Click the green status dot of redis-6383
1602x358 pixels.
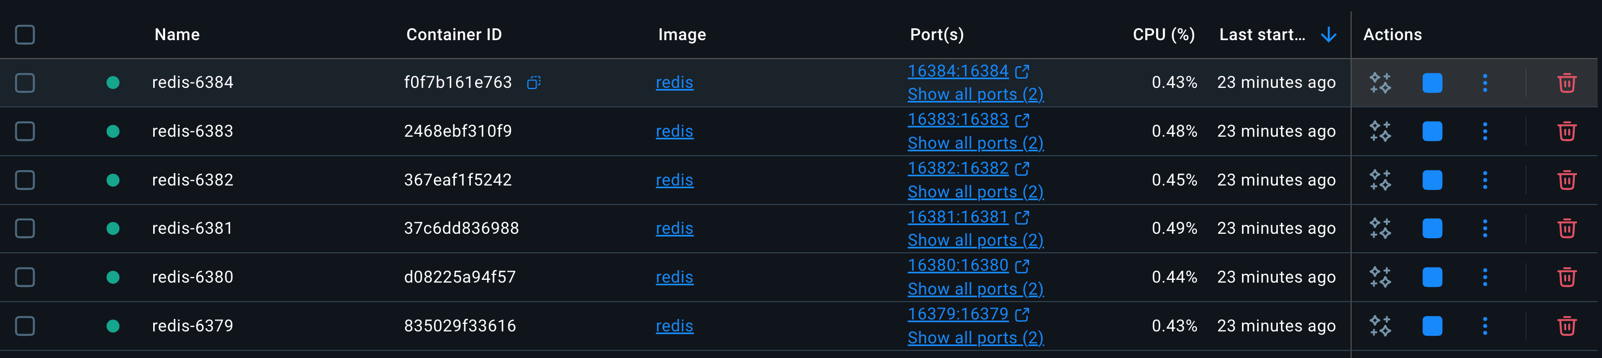point(112,131)
